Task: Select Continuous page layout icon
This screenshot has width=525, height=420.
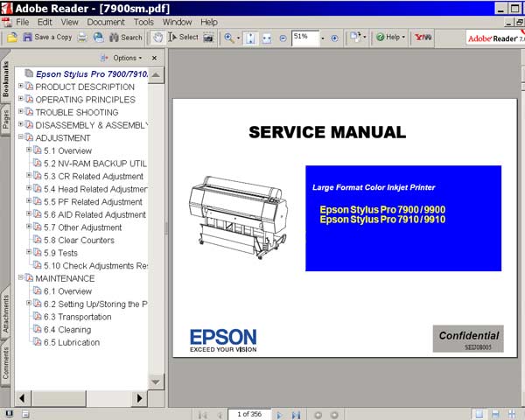Action: [x=495, y=414]
